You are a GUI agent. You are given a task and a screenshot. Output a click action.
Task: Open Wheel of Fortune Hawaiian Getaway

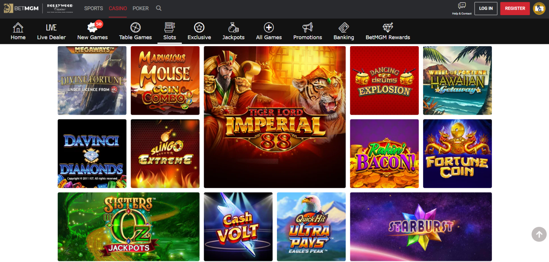click(457, 80)
